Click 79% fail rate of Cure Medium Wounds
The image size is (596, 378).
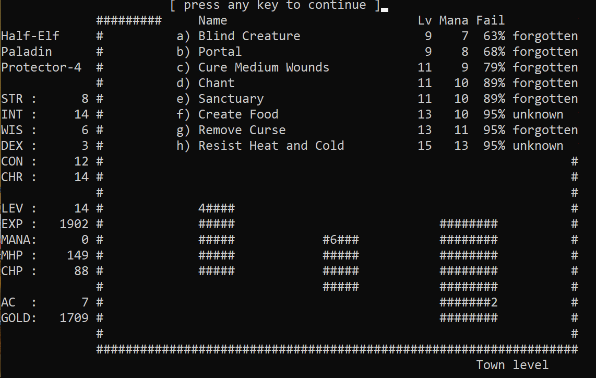[x=494, y=67]
